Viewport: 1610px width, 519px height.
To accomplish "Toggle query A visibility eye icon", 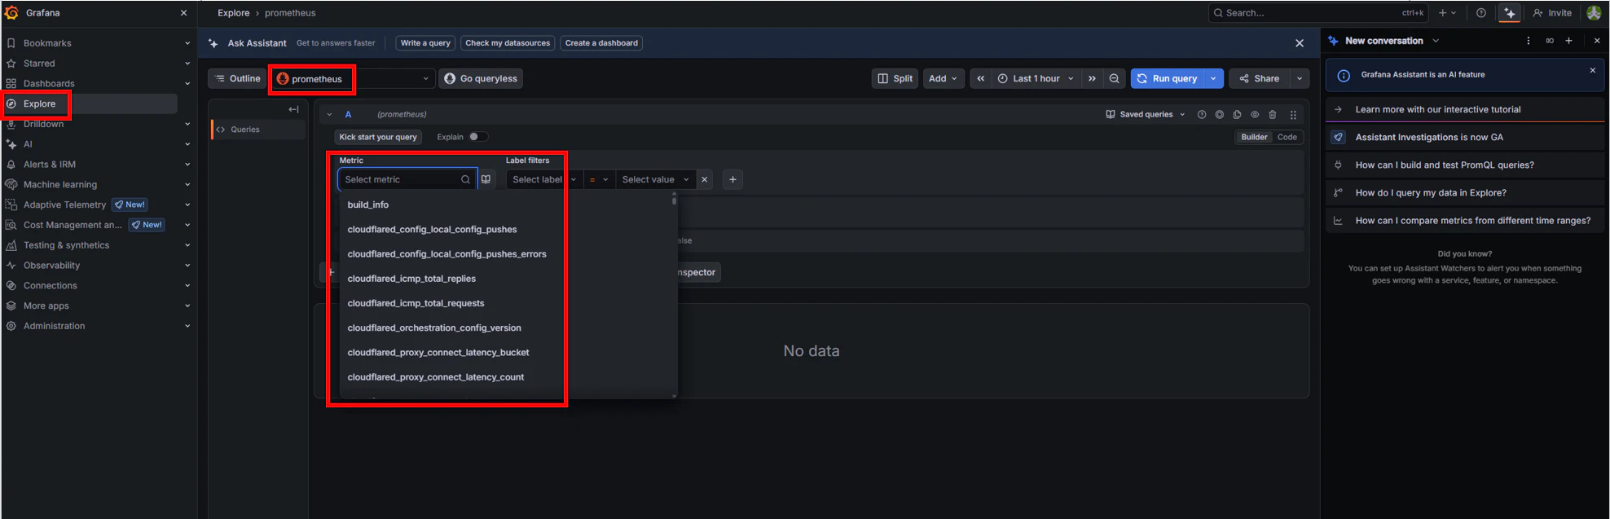I will tap(1255, 115).
